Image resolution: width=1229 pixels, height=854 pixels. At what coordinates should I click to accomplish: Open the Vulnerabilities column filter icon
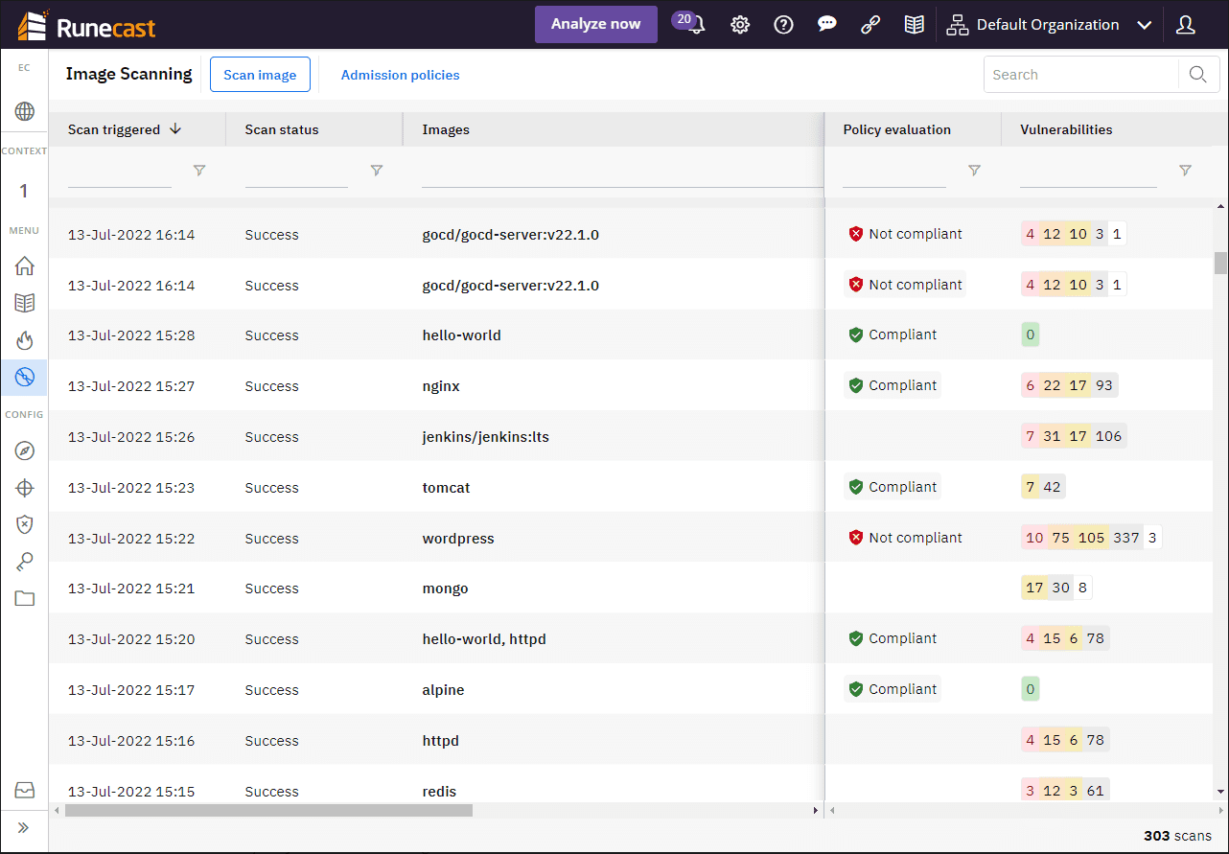click(x=1185, y=171)
